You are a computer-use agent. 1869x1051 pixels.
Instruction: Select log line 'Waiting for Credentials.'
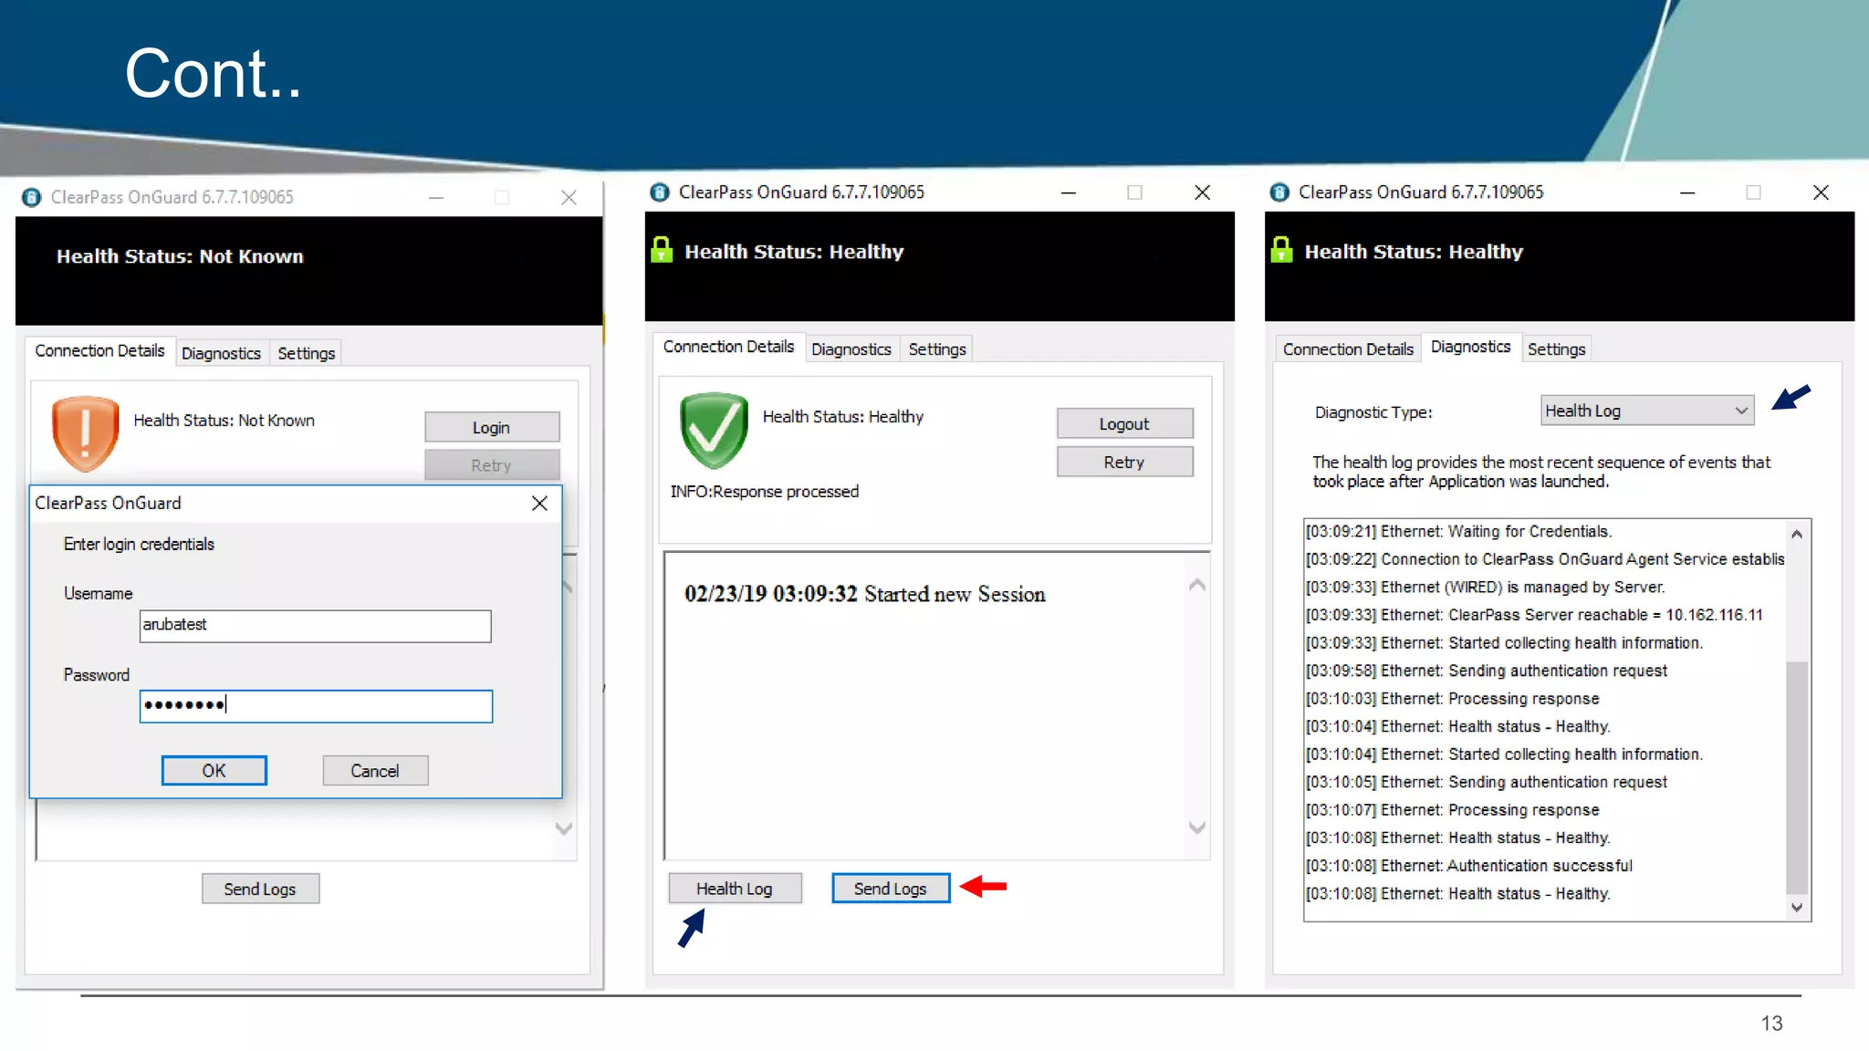[1458, 531]
